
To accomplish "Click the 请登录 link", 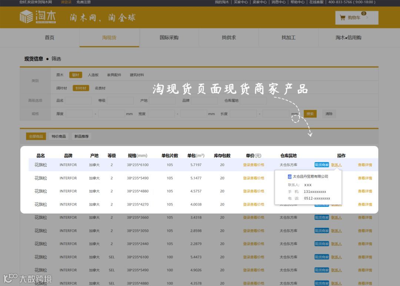I will click(66, 2).
